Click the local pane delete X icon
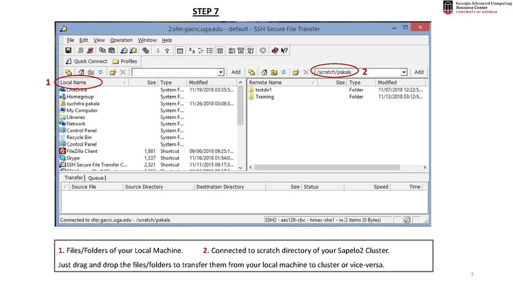 (123, 72)
